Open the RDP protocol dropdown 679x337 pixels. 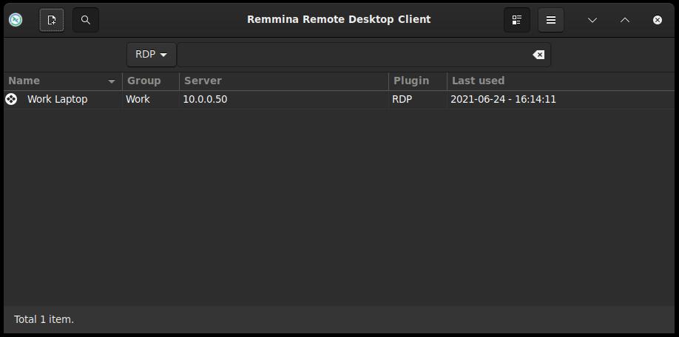152,55
